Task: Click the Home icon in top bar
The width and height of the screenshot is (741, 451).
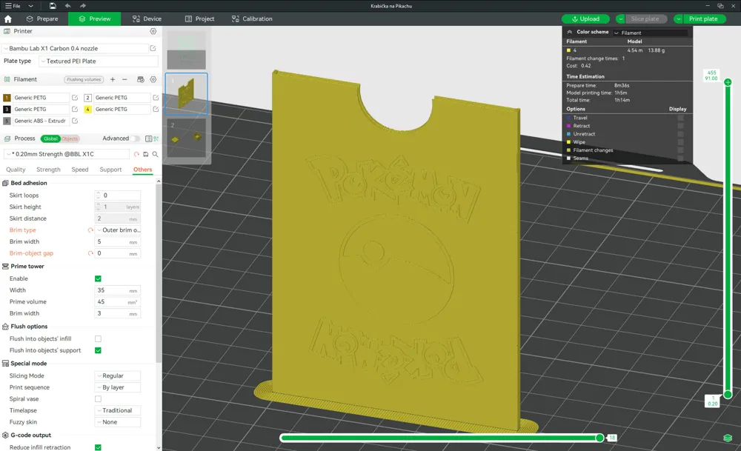Action: point(8,19)
